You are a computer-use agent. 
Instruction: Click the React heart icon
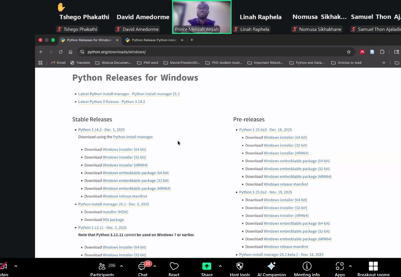tap(174, 267)
